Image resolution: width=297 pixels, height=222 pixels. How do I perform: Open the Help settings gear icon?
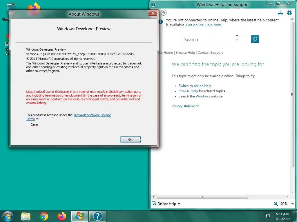(289, 13)
